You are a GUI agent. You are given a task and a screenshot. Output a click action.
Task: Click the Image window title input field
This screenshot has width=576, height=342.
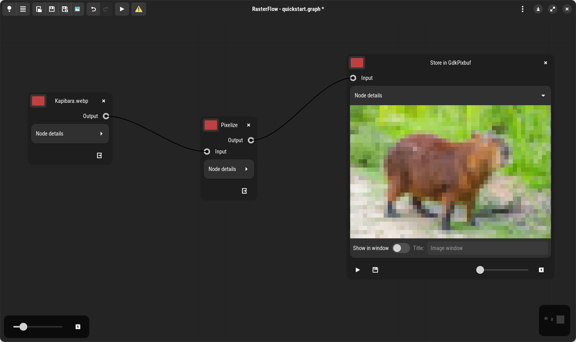point(487,248)
